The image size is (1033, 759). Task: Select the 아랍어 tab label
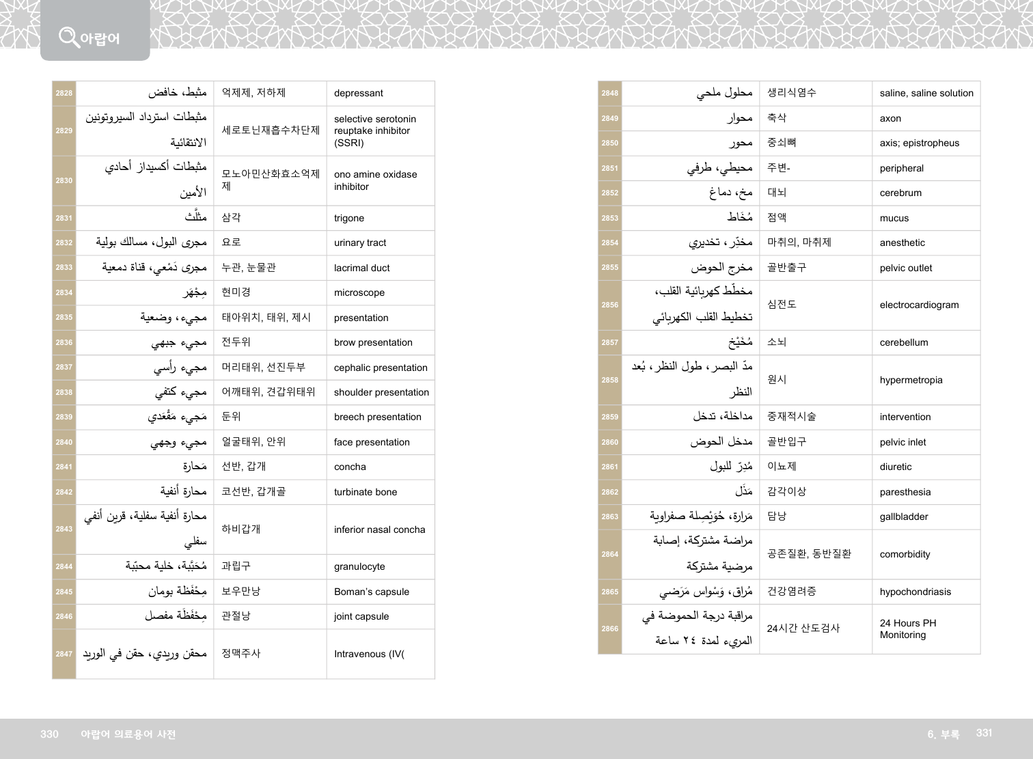(x=100, y=39)
